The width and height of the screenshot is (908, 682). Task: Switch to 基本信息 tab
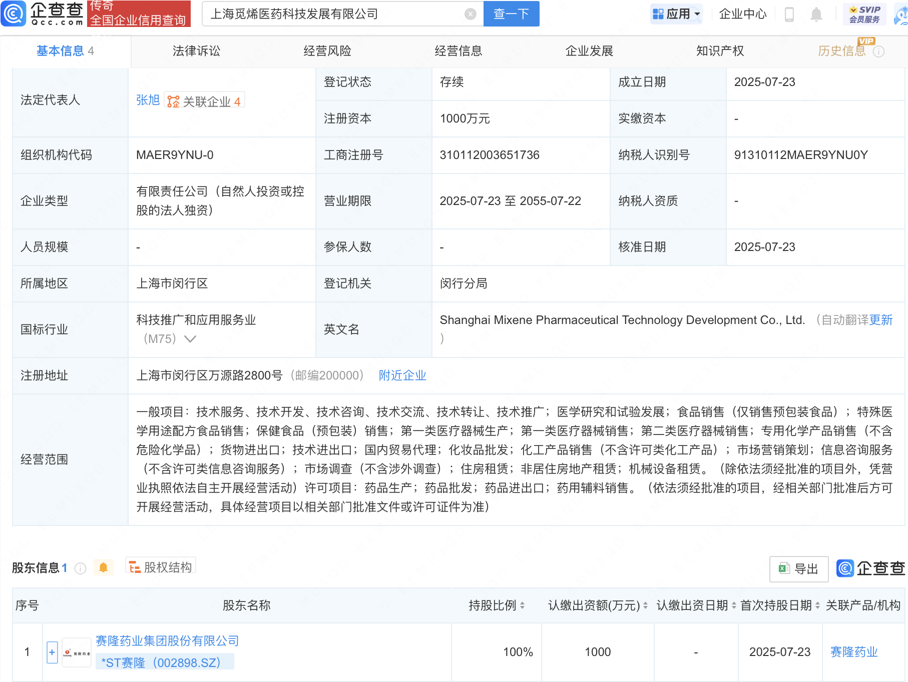tap(65, 51)
